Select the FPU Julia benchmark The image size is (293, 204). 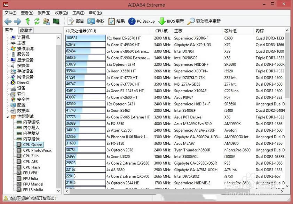pyautogui.click(x=30, y=179)
